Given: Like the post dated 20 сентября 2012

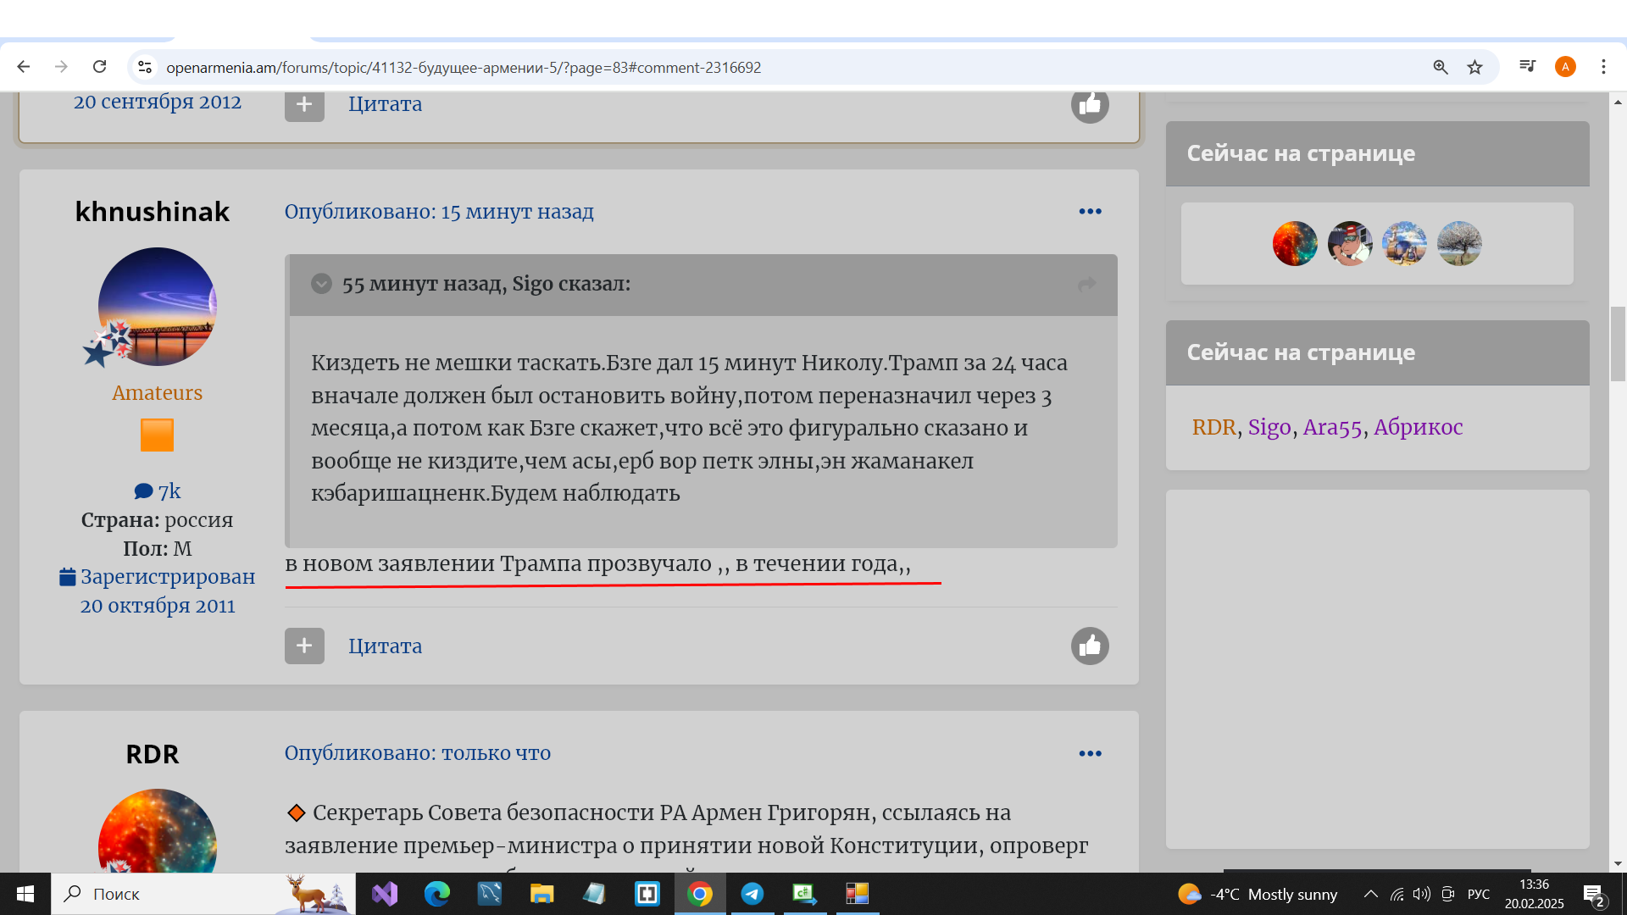Looking at the screenshot, I should pyautogui.click(x=1090, y=104).
